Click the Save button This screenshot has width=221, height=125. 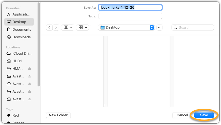[204, 115]
